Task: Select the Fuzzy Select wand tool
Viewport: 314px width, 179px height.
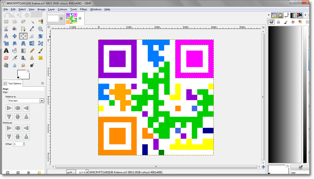Action: click(32, 22)
